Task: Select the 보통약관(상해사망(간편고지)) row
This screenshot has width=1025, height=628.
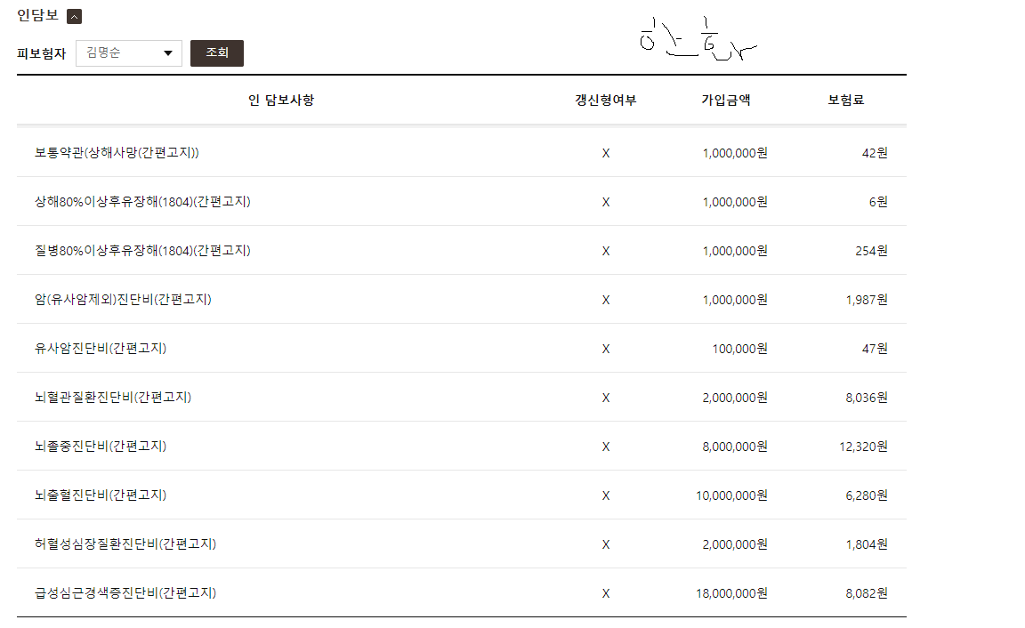Action: (x=462, y=153)
